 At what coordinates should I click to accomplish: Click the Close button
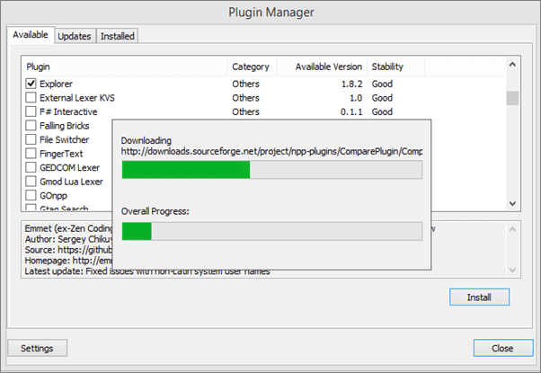(x=502, y=348)
